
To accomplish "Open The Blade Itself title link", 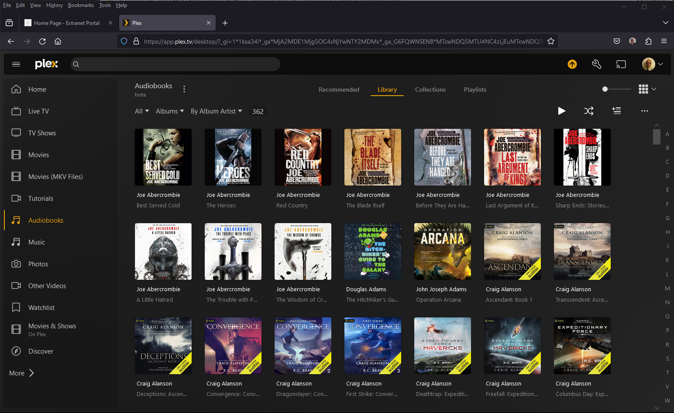I will tap(365, 206).
